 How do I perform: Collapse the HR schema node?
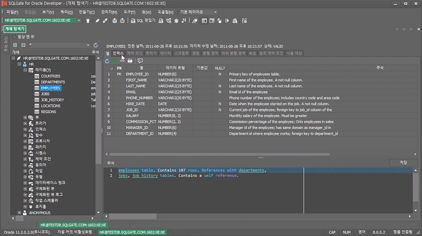pyautogui.click(x=19, y=64)
